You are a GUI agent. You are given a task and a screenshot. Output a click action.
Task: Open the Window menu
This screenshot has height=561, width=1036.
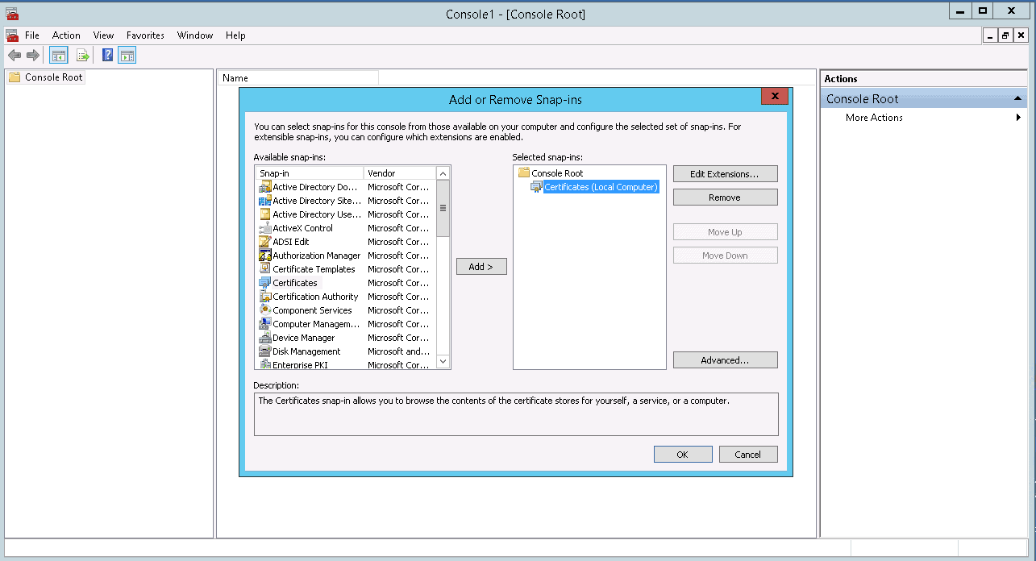(195, 35)
